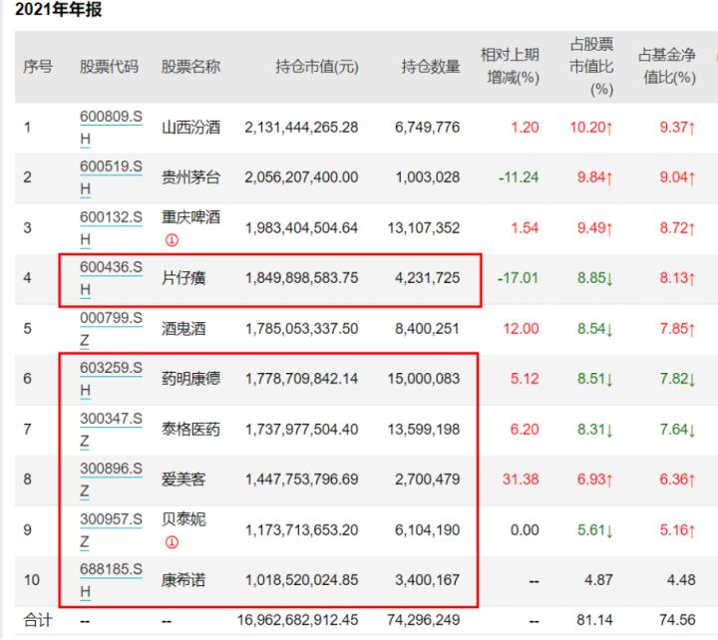Select market value 1,849,898,583.75
The image size is (718, 640).
coord(302,278)
